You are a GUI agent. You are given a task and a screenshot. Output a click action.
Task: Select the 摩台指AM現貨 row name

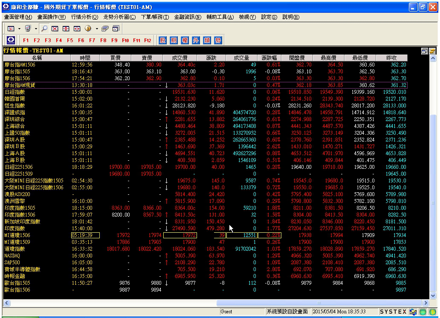(x=20, y=85)
